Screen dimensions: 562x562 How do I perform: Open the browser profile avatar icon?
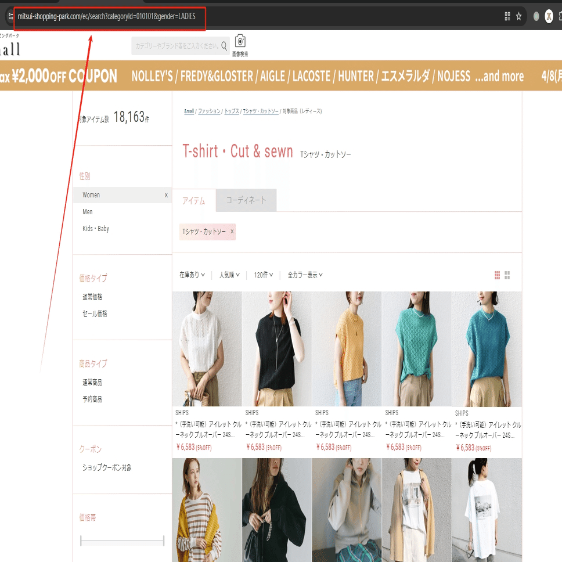[x=549, y=16]
